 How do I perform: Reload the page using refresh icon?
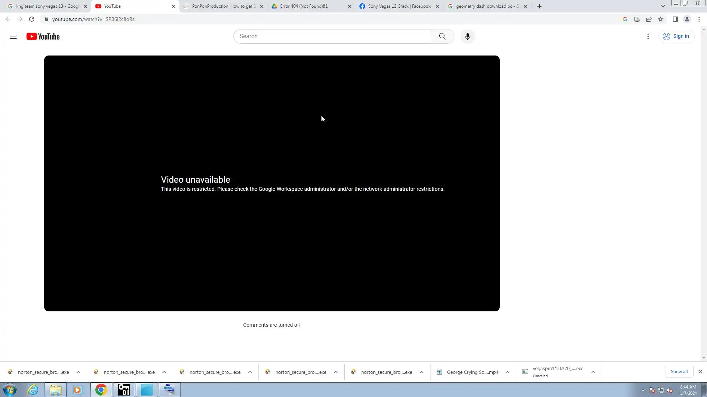pos(32,19)
